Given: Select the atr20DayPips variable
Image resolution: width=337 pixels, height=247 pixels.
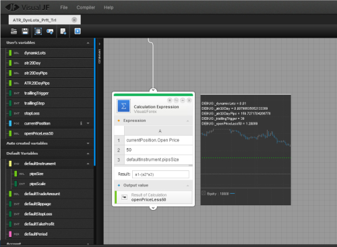Looking at the screenshot, I should point(49,73).
